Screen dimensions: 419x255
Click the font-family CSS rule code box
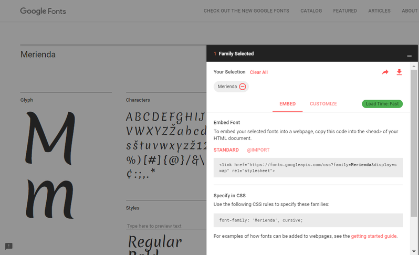(308, 220)
